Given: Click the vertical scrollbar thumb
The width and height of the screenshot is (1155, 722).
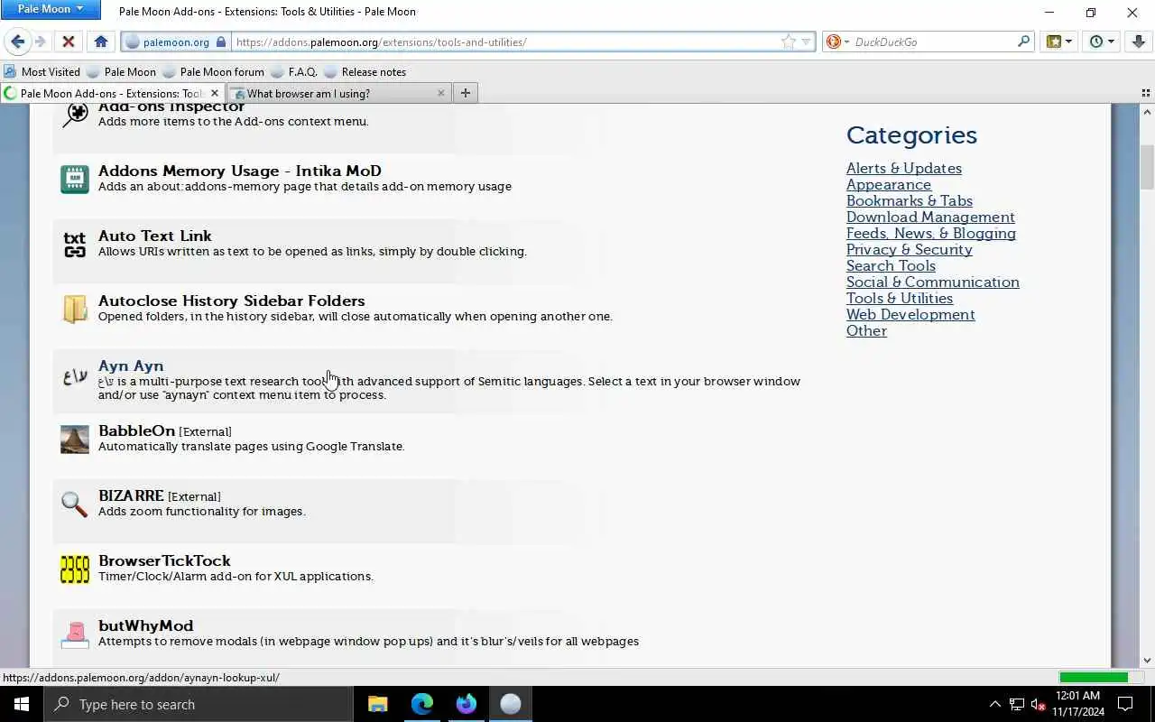Looking at the screenshot, I should click(x=1147, y=167).
